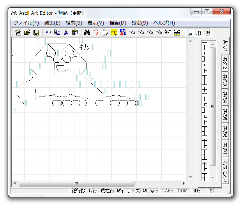Click the small text-lines toolbar icon left of the cat

[168, 32]
